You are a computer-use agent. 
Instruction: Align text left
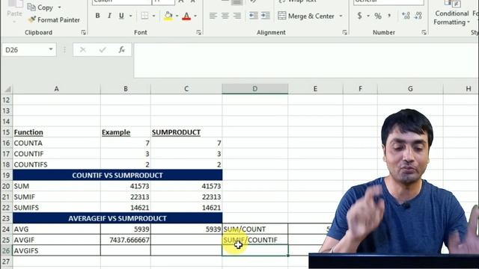213,16
